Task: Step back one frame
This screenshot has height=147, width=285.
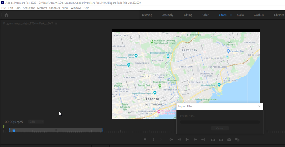Action: 179,140
